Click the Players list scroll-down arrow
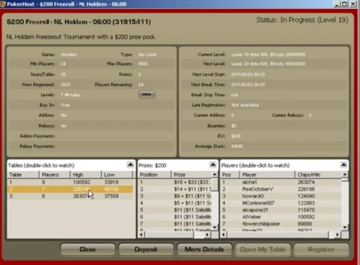360x265 pixels. pos(345,227)
